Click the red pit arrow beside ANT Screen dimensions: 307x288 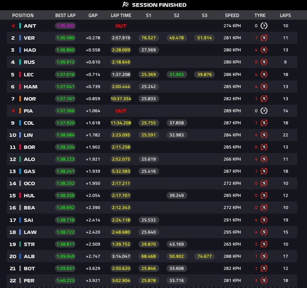(13, 26)
